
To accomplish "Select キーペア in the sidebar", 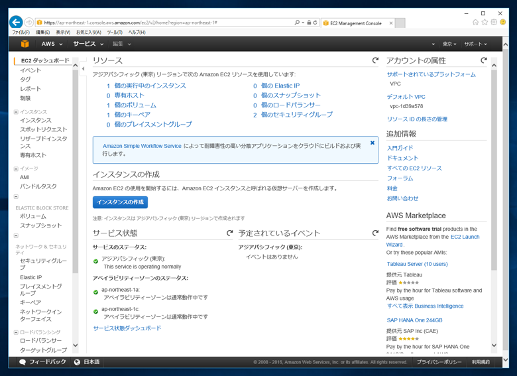I will [30, 302].
